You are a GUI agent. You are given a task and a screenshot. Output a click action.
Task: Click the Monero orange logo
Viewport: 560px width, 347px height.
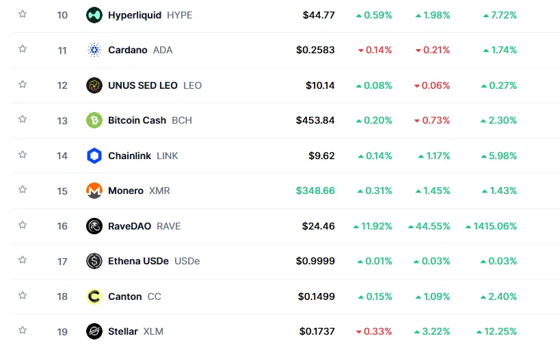pyautogui.click(x=94, y=191)
